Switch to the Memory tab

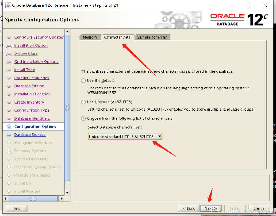click(90, 37)
